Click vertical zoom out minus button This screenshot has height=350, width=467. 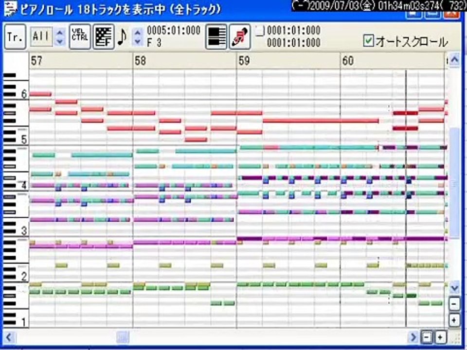point(454,304)
